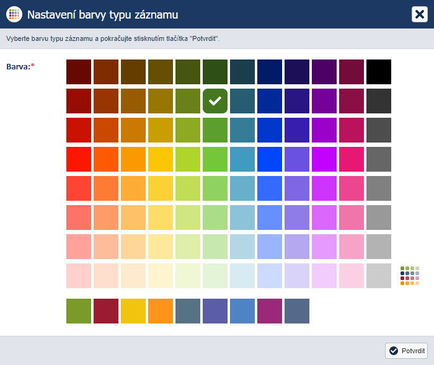Choose the light orchid swatch in seventh row
Image resolution: width=434 pixels, height=365 pixels.
click(x=324, y=247)
